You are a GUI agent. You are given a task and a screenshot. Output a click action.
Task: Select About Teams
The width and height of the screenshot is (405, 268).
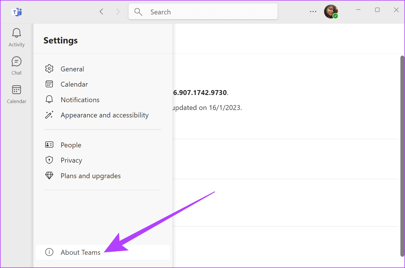[103, 252]
